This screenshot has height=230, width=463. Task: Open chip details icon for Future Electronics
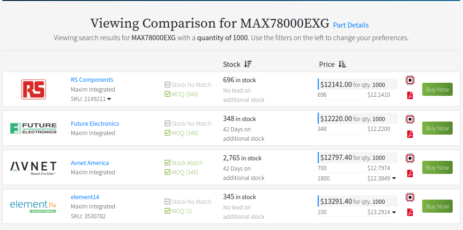pos(410,119)
